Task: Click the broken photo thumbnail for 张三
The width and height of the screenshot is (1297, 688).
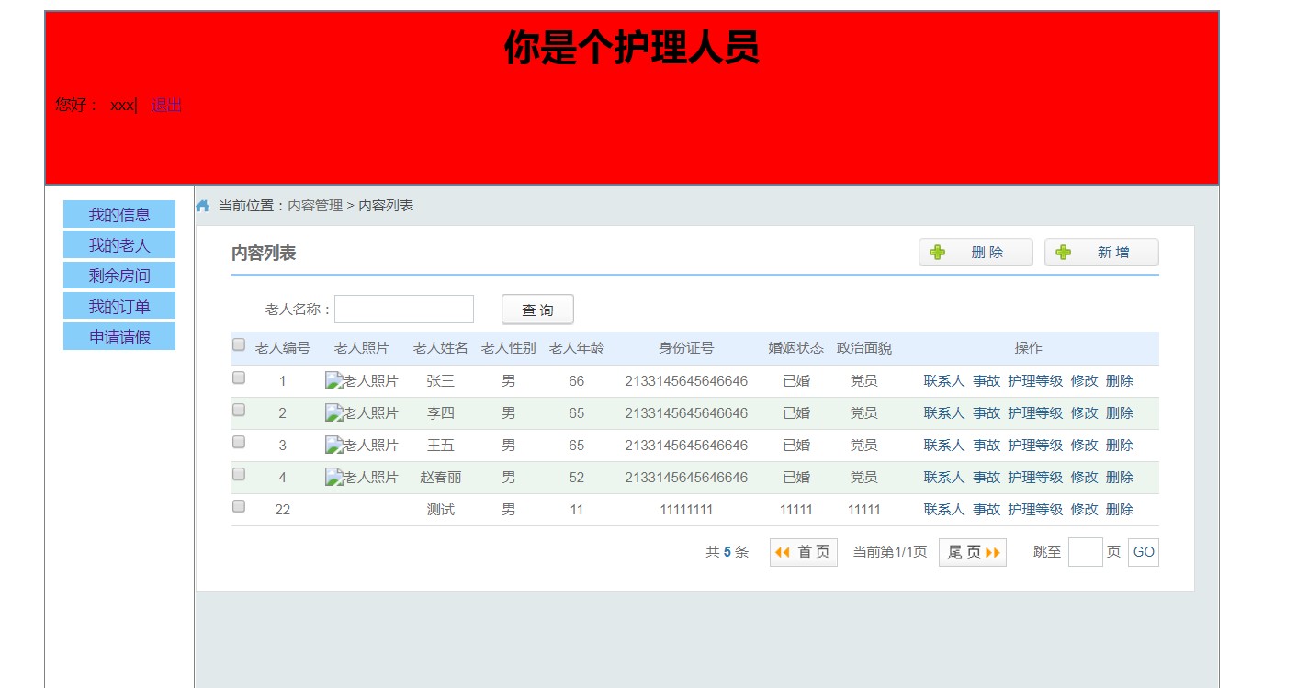Action: pyautogui.click(x=362, y=381)
